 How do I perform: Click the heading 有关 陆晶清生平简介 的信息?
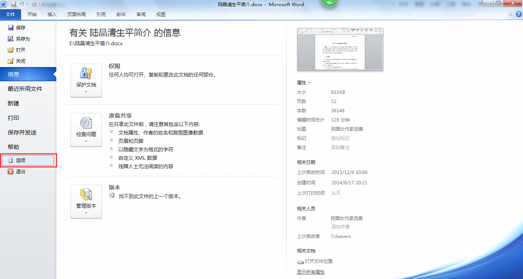(125, 33)
